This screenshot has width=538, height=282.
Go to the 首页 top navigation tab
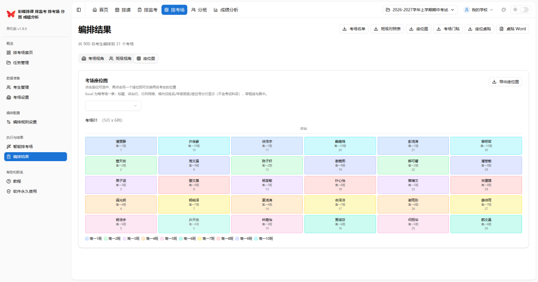coord(100,10)
